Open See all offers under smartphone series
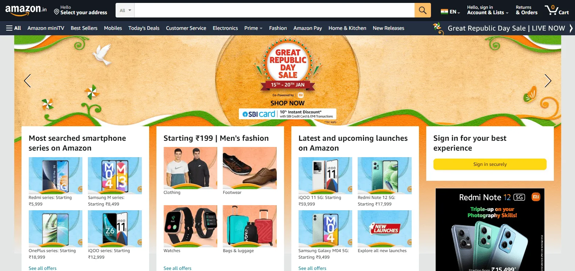This screenshot has width=575, height=271. click(x=43, y=268)
